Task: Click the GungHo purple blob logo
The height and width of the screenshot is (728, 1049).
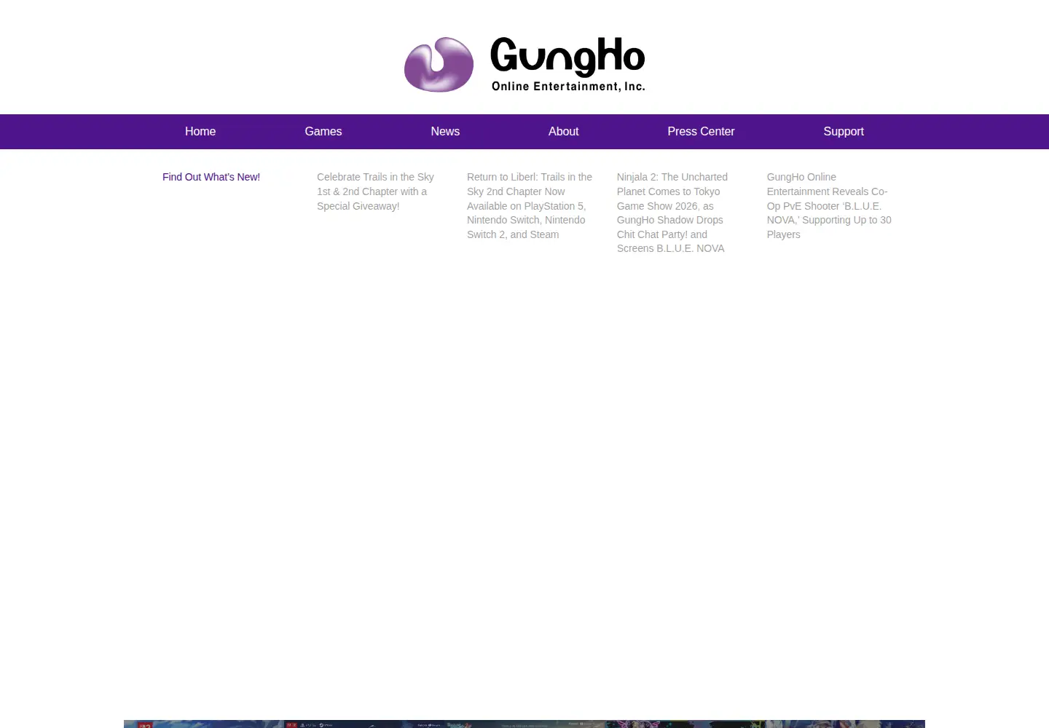Action: [x=439, y=65]
